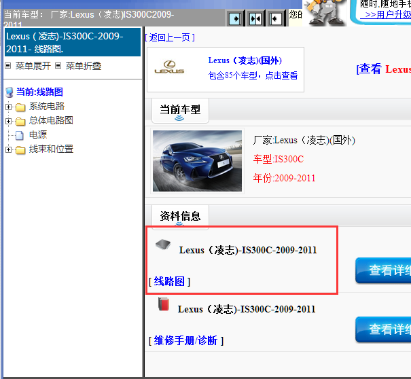Click the 电源 document icon
The height and width of the screenshot is (379, 411).
20,135
